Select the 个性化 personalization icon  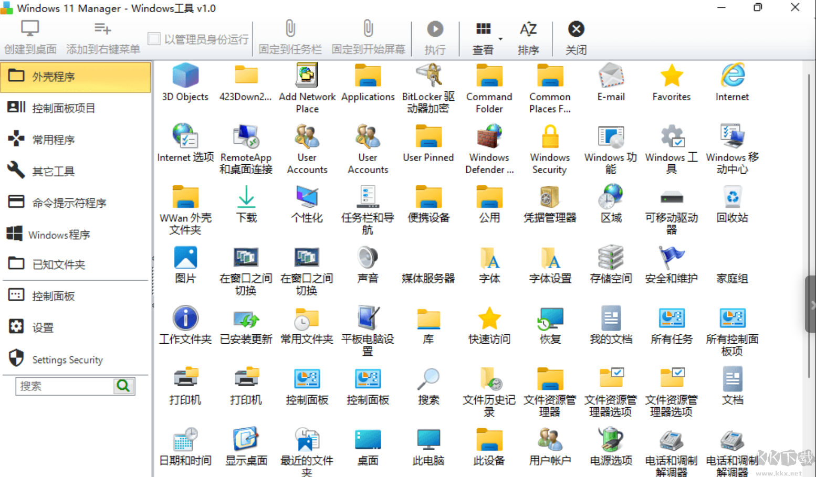point(307,197)
